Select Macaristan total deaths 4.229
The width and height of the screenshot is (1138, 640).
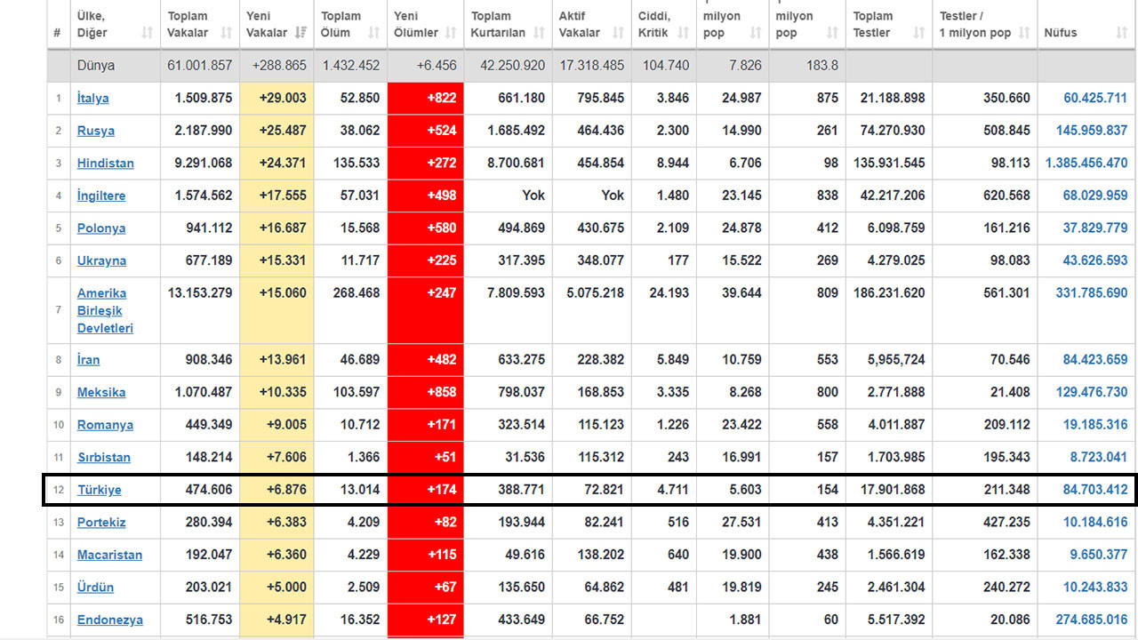(362, 555)
